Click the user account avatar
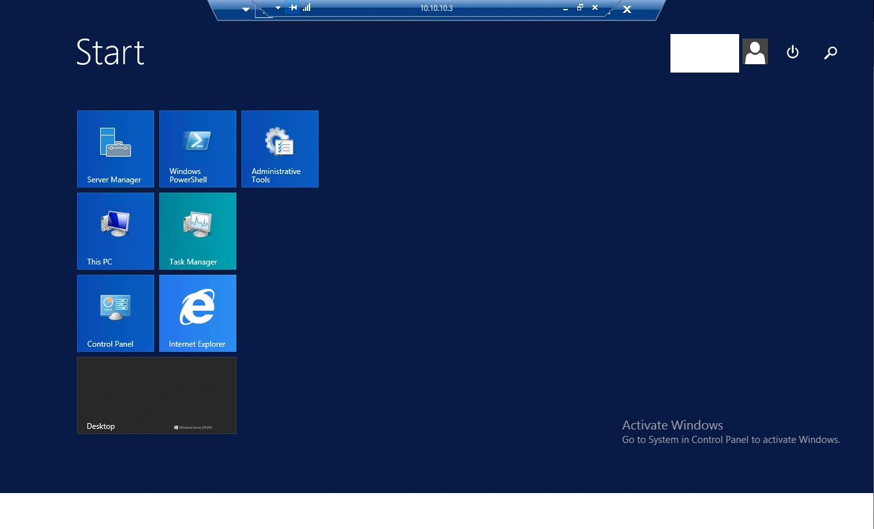The image size is (874, 529). (x=755, y=52)
